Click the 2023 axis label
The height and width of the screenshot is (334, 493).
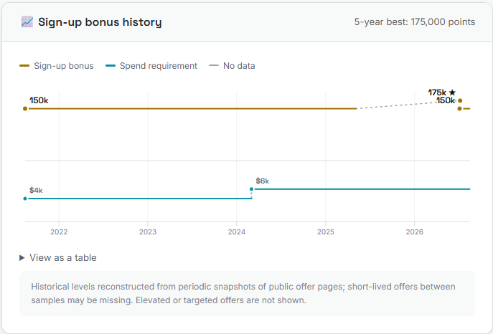[148, 232]
